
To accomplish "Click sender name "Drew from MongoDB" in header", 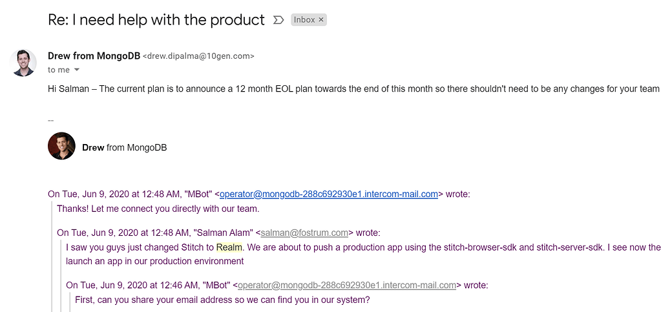I will [x=94, y=56].
